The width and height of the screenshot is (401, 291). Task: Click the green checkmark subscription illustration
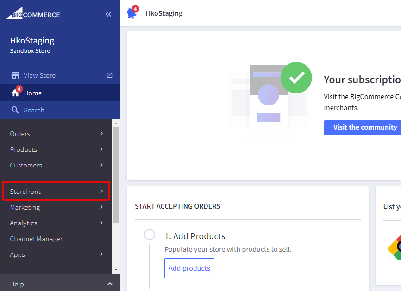296,78
